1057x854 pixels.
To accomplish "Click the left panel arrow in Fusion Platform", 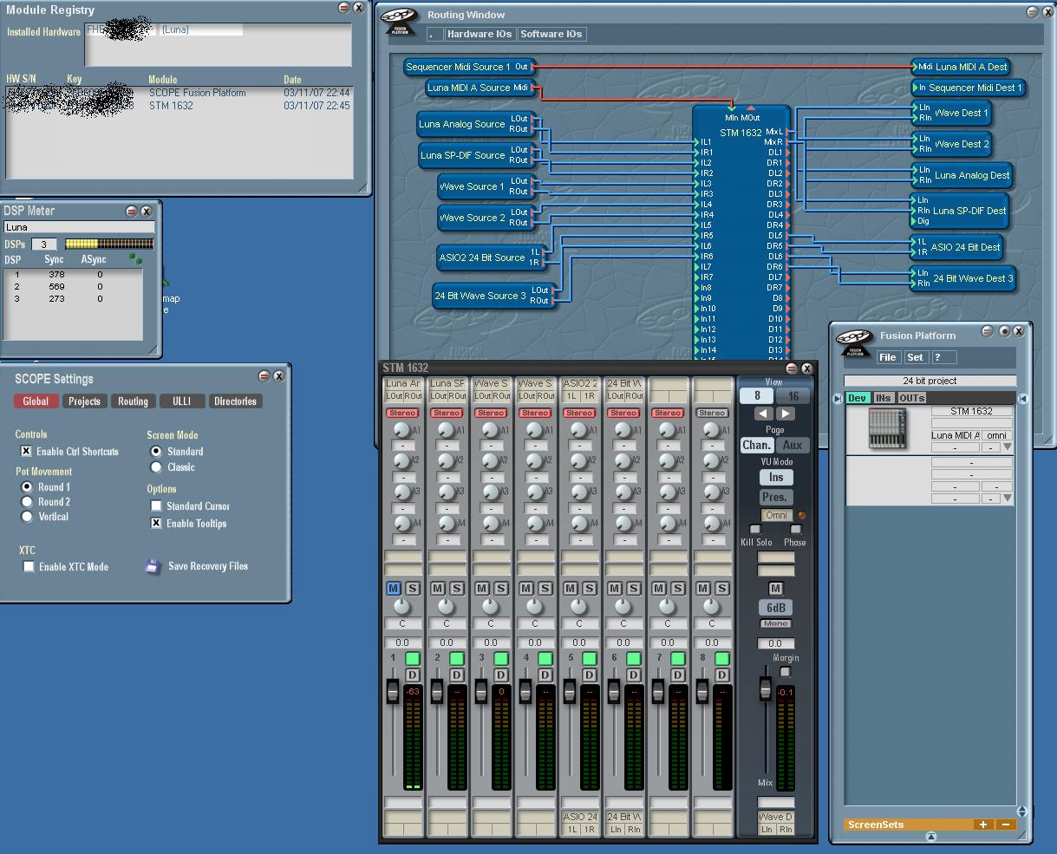I will [x=838, y=399].
